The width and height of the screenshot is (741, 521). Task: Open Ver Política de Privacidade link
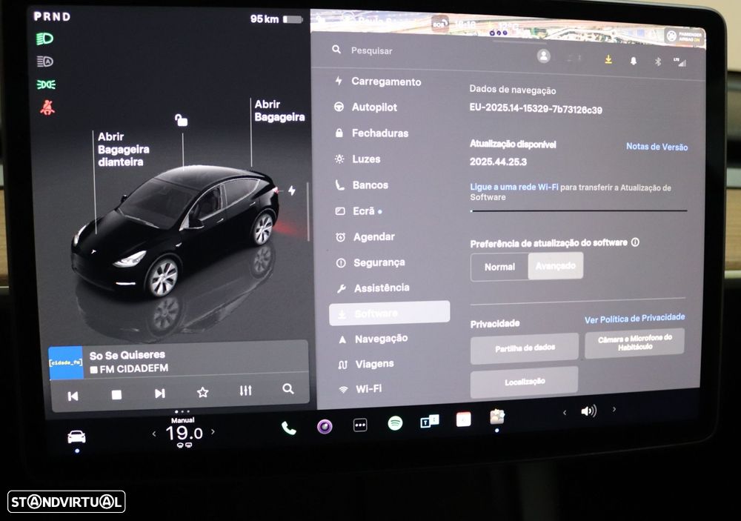[634, 319]
